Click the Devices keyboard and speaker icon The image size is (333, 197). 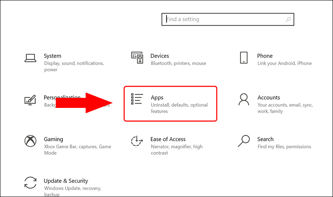coord(137,58)
